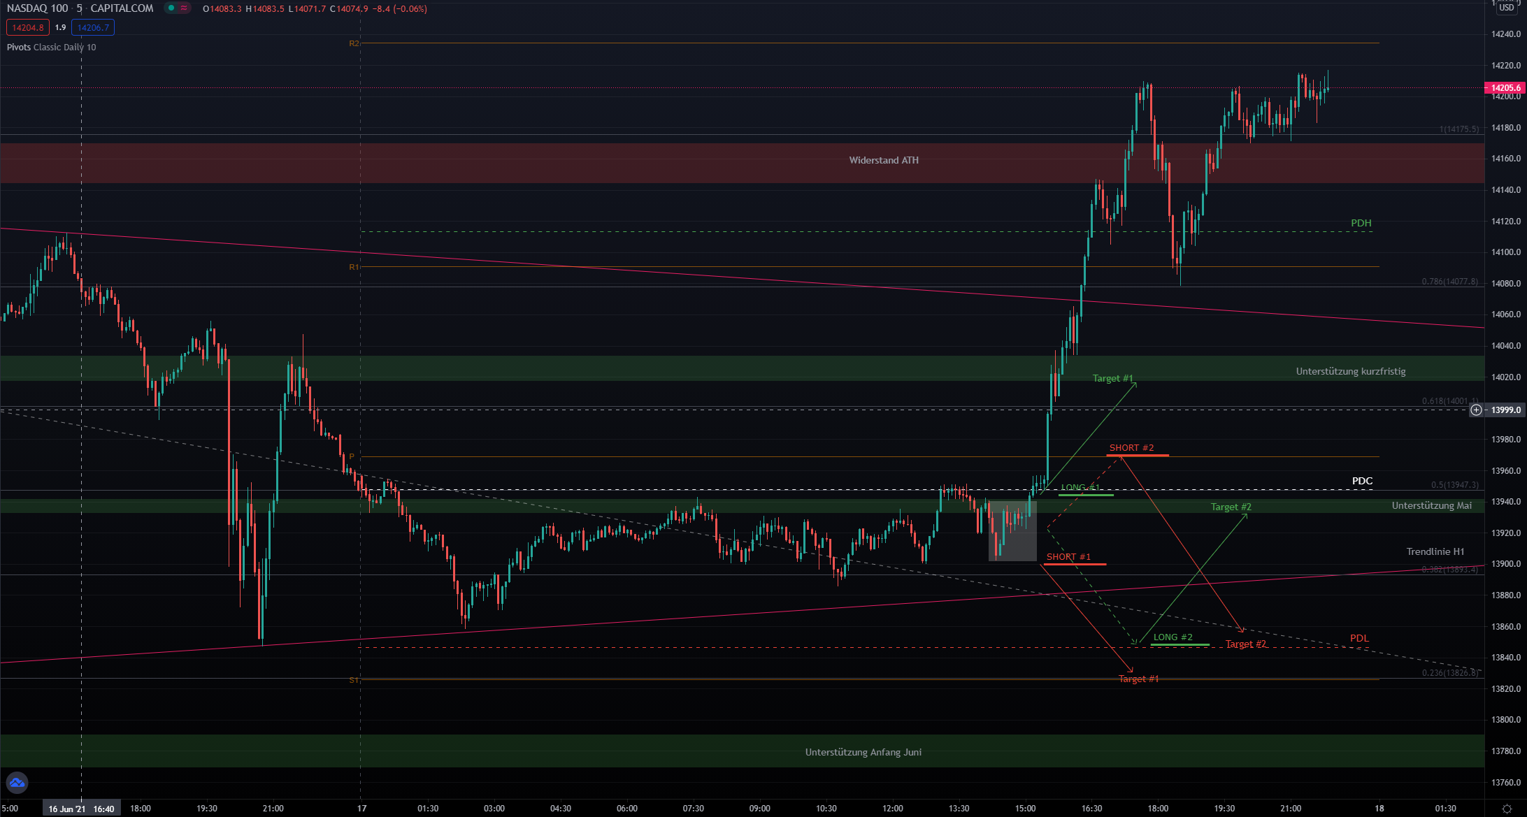Click the PDH dashed line label
This screenshot has width=1527, height=817.
point(1360,223)
